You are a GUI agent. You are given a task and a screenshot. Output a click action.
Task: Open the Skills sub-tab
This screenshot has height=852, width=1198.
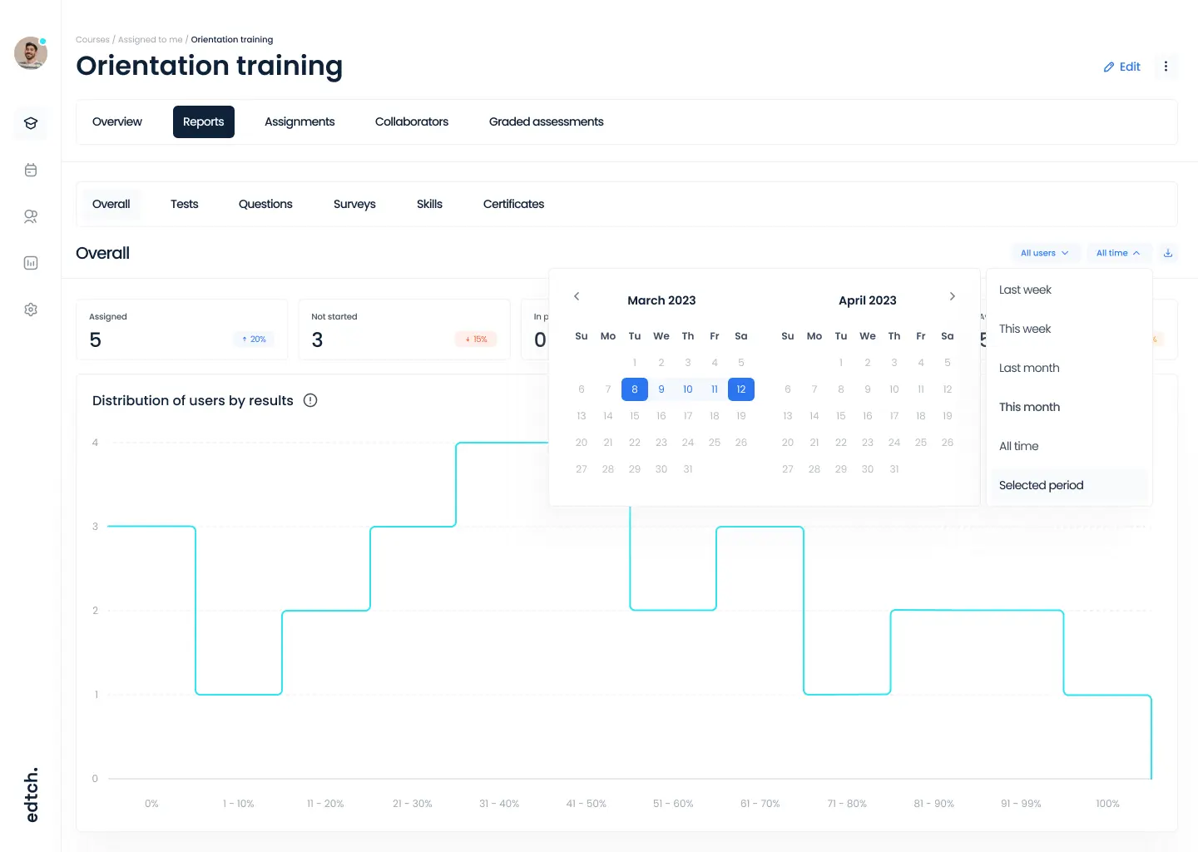tap(429, 204)
